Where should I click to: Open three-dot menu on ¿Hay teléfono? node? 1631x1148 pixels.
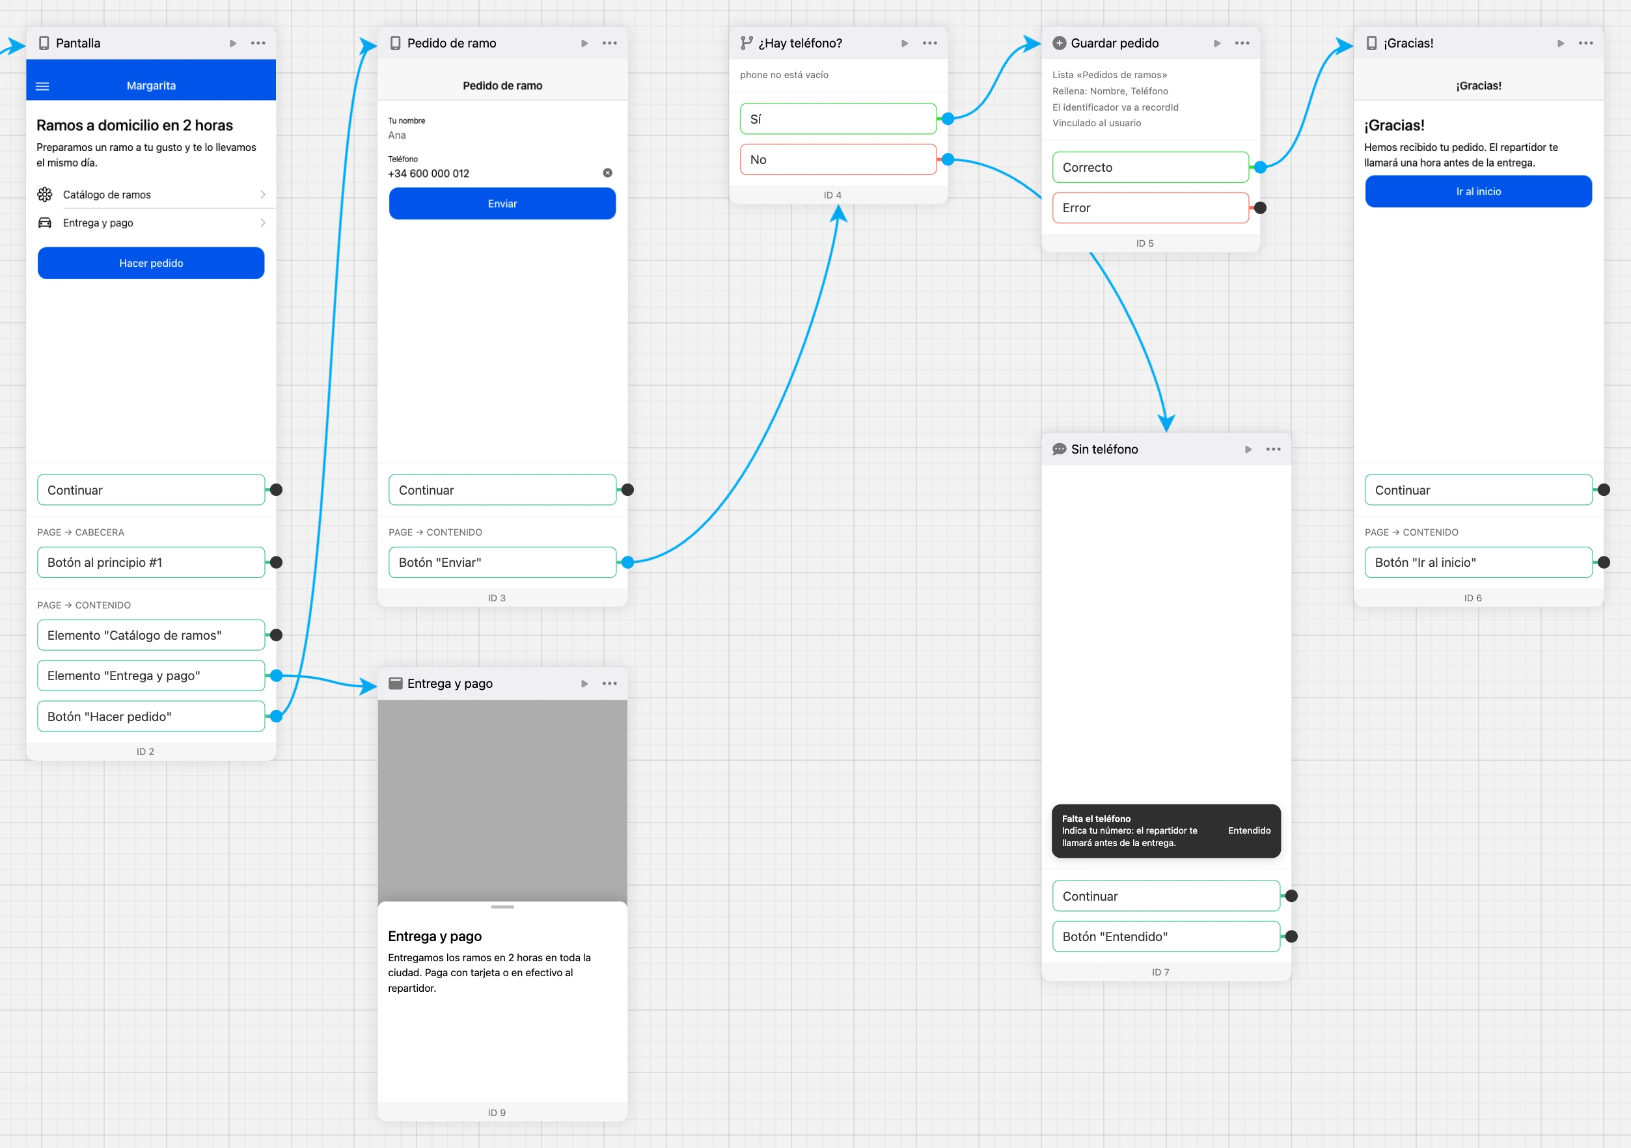tap(930, 44)
